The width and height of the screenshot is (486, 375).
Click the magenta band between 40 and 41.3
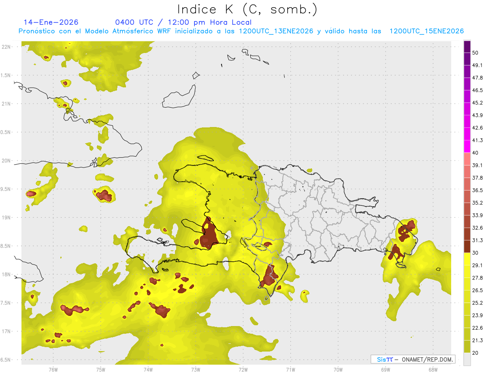tap(467, 146)
